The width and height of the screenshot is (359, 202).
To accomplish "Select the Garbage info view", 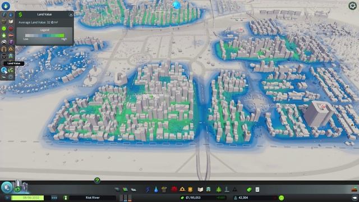I will pos(4,21).
